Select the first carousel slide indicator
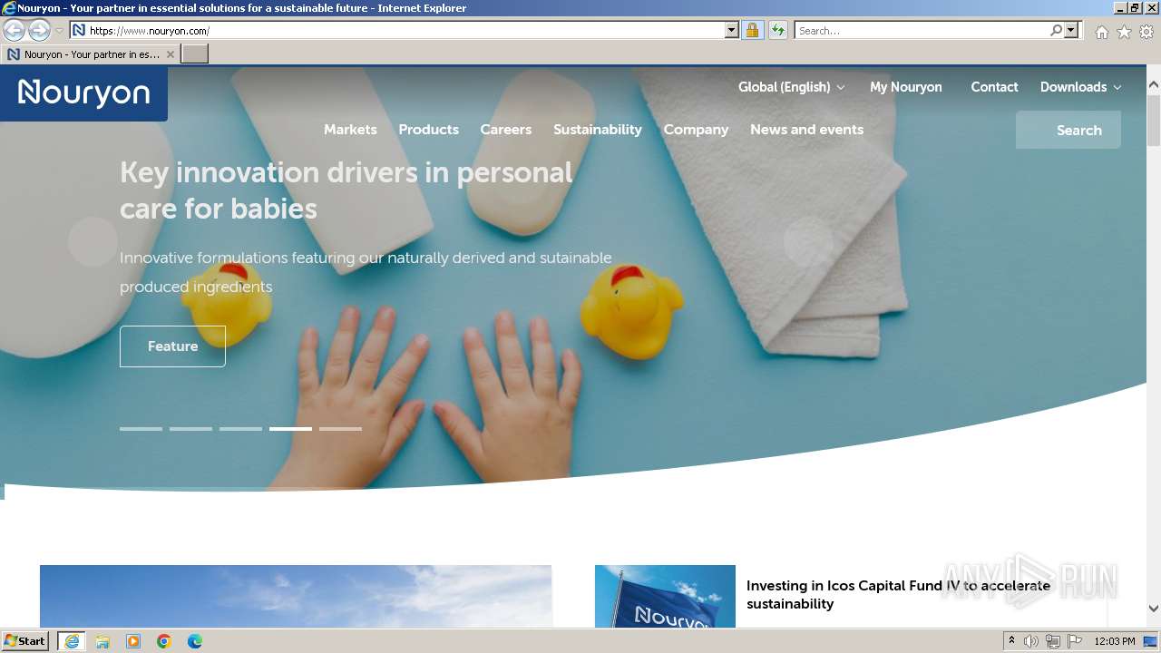The width and height of the screenshot is (1161, 653). point(141,428)
